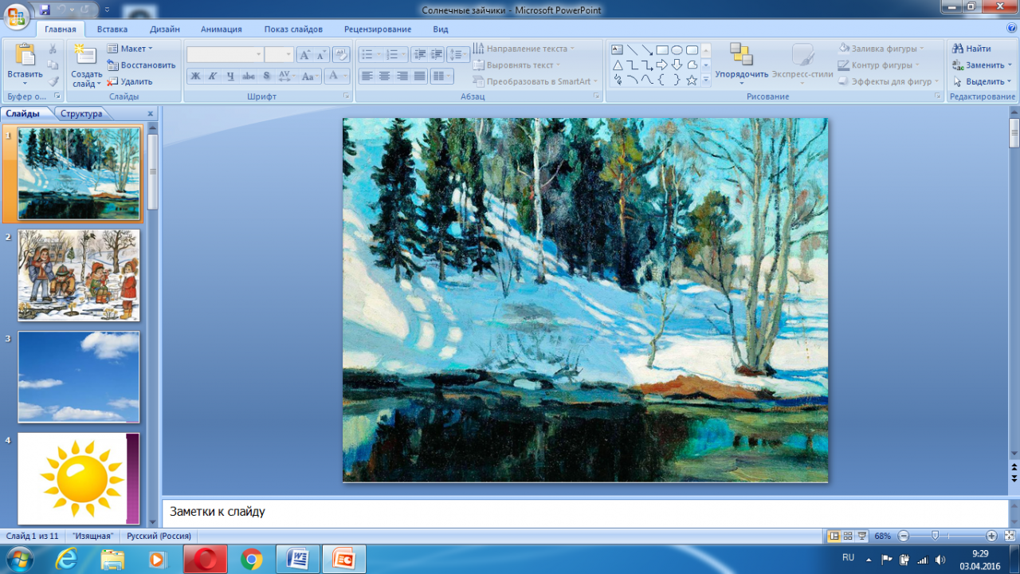
Task: Toggle text shadow S formatting
Action: click(266, 77)
